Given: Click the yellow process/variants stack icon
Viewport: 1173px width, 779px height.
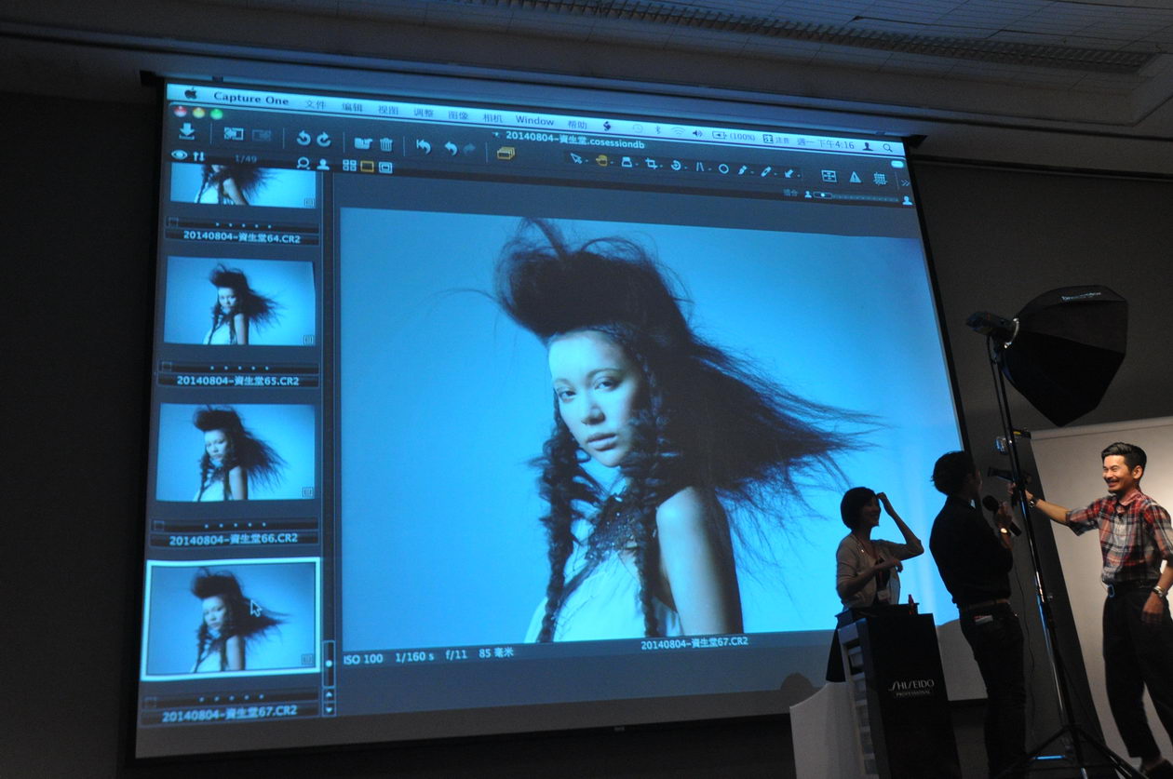Looking at the screenshot, I should click(x=506, y=152).
